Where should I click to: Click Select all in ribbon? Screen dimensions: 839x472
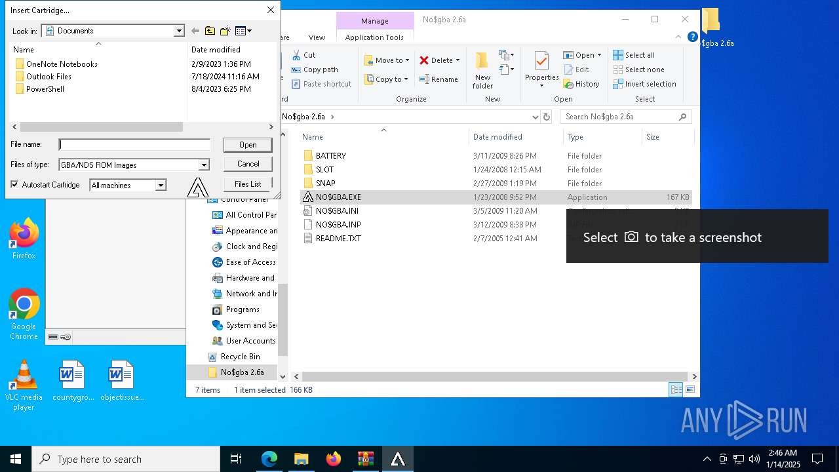pos(633,55)
